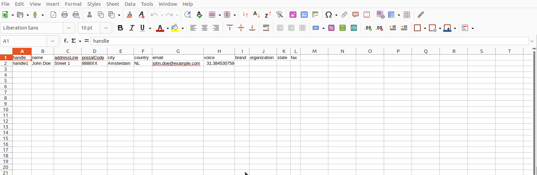Open font color dropdown arrow
The height and width of the screenshot is (175, 537).
168,28
